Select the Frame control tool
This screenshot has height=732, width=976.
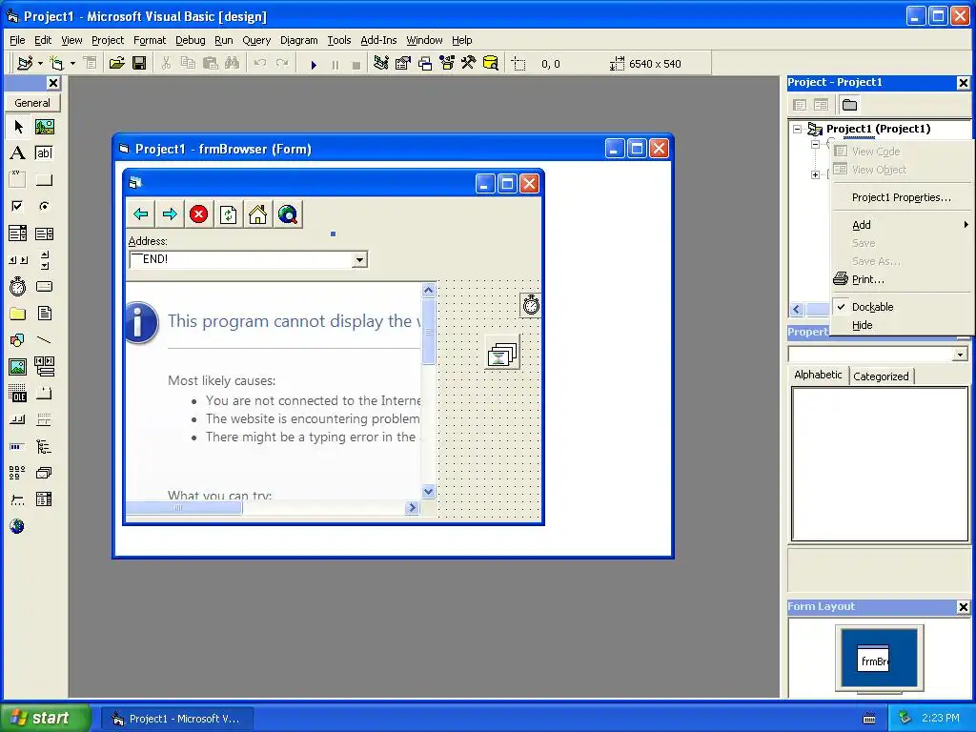pyautogui.click(x=18, y=180)
